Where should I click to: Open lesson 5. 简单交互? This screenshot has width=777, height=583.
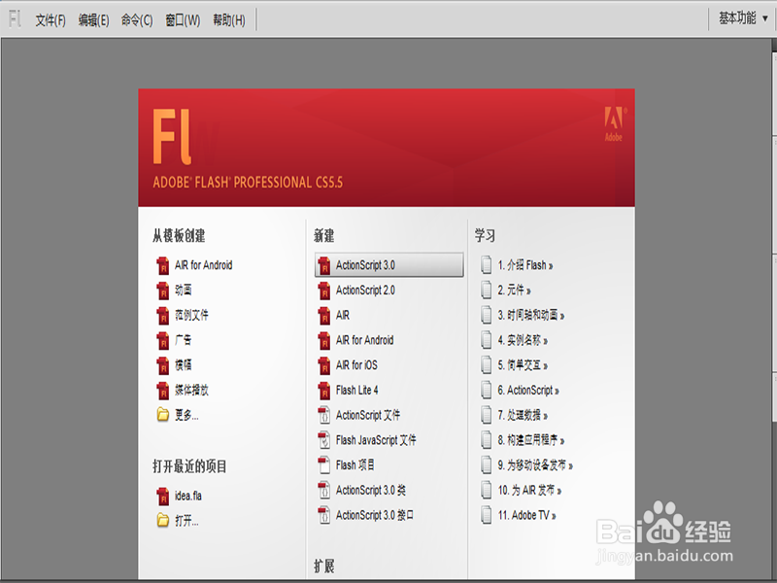coord(523,365)
